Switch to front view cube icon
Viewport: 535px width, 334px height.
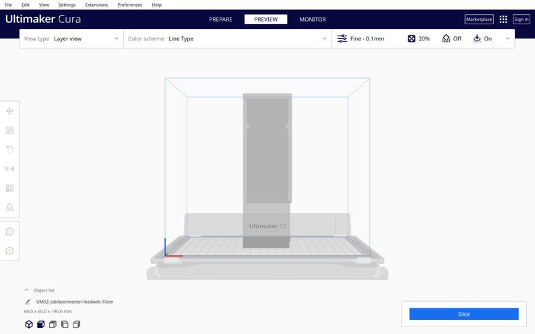pyautogui.click(x=41, y=324)
